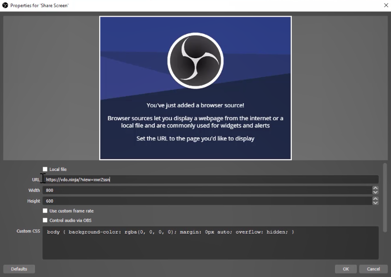Increase Height with the up arrow
391x277 pixels.
click(x=375, y=199)
